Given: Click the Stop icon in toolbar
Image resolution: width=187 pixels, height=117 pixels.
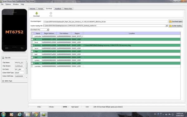Looking at the screenshot, I should point(51,13).
